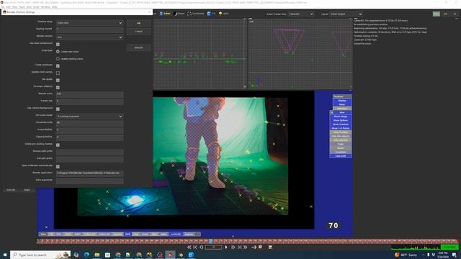Jump to the next key frame

pos(239,247)
